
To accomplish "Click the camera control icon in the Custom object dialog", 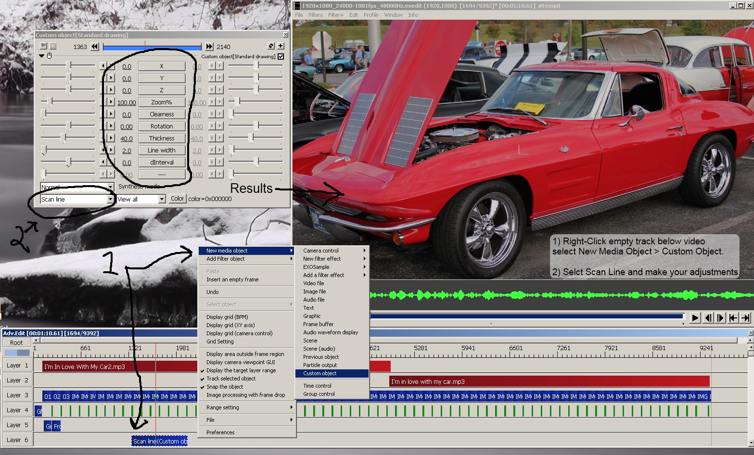I will click(x=43, y=46).
